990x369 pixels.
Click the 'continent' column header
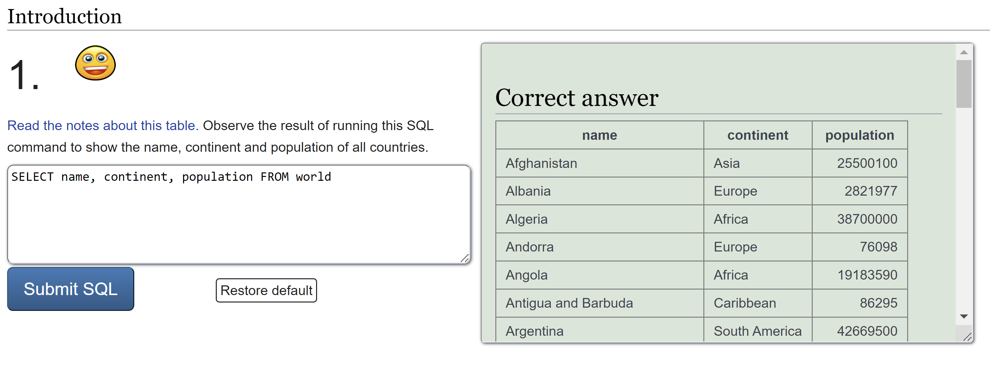point(757,135)
